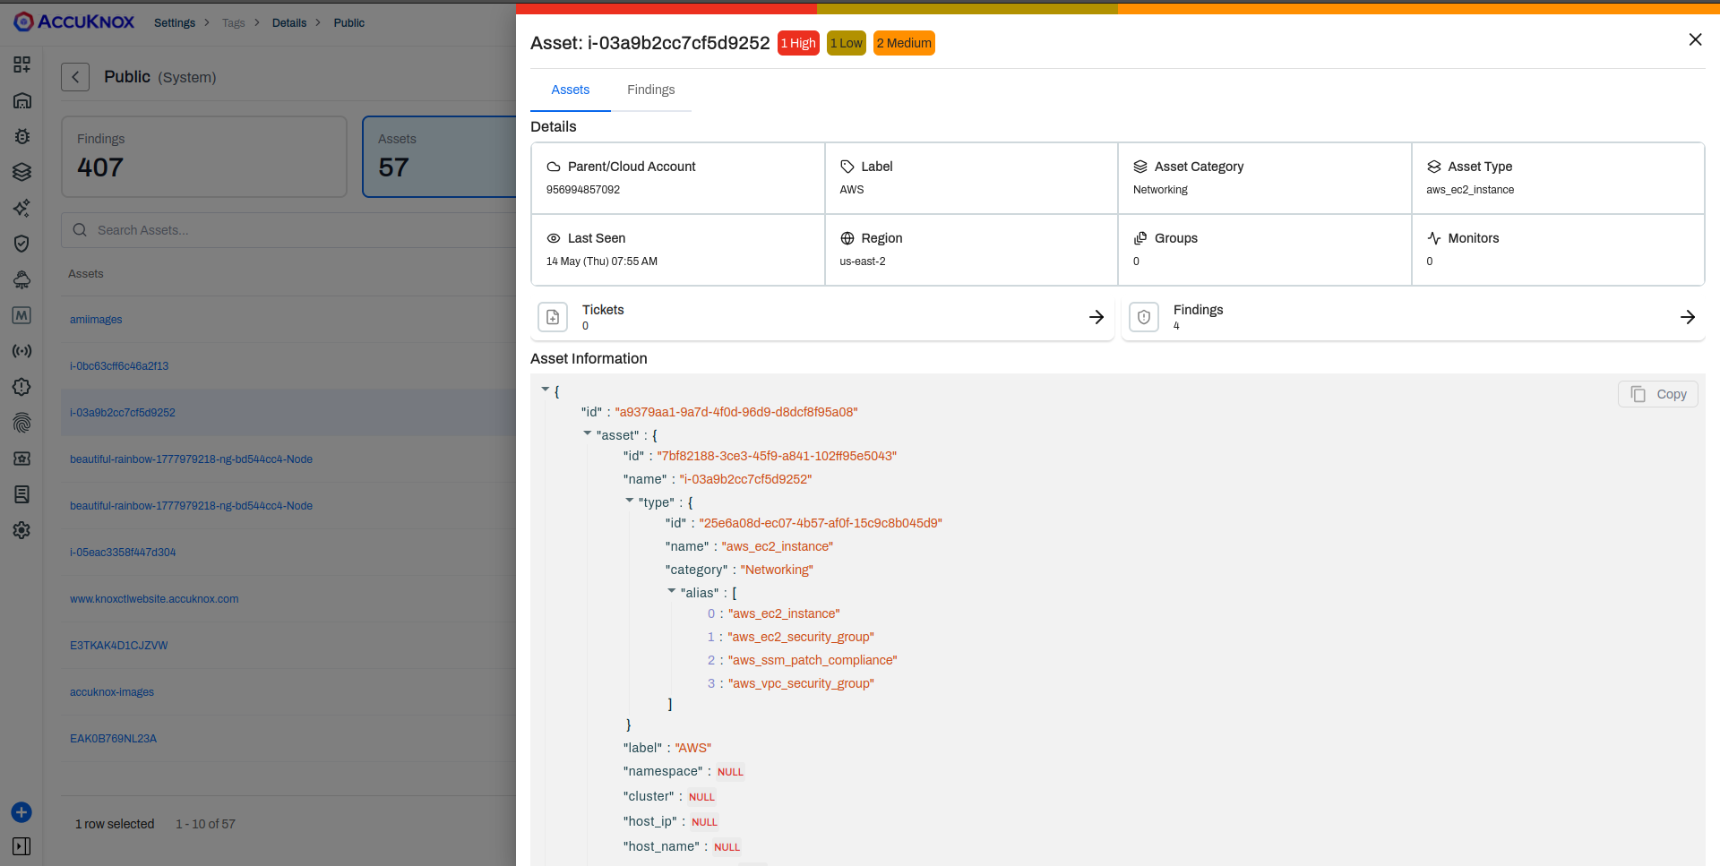Open asset i-03a9b2cc7cf5d9252 row
Image resolution: width=1720 pixels, height=866 pixels.
(288, 413)
